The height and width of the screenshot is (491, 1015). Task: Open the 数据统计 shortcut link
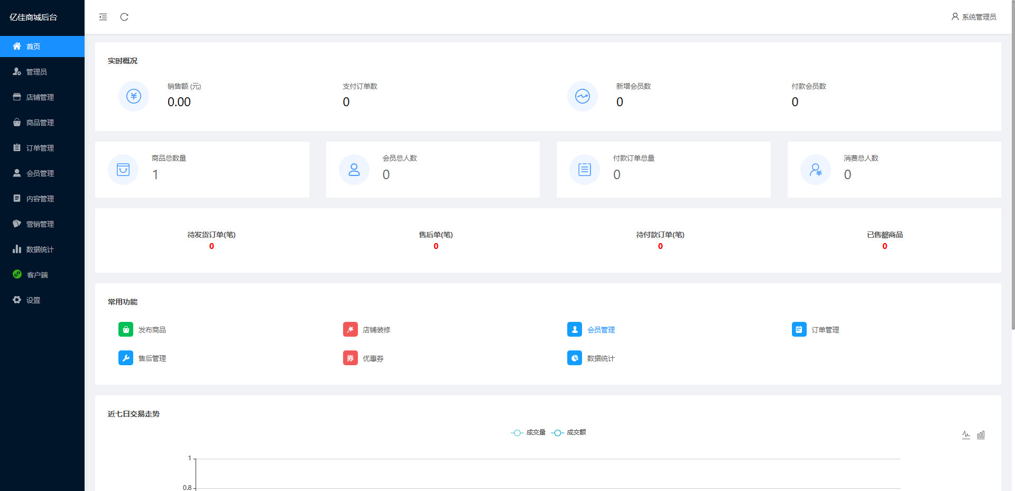pos(601,358)
